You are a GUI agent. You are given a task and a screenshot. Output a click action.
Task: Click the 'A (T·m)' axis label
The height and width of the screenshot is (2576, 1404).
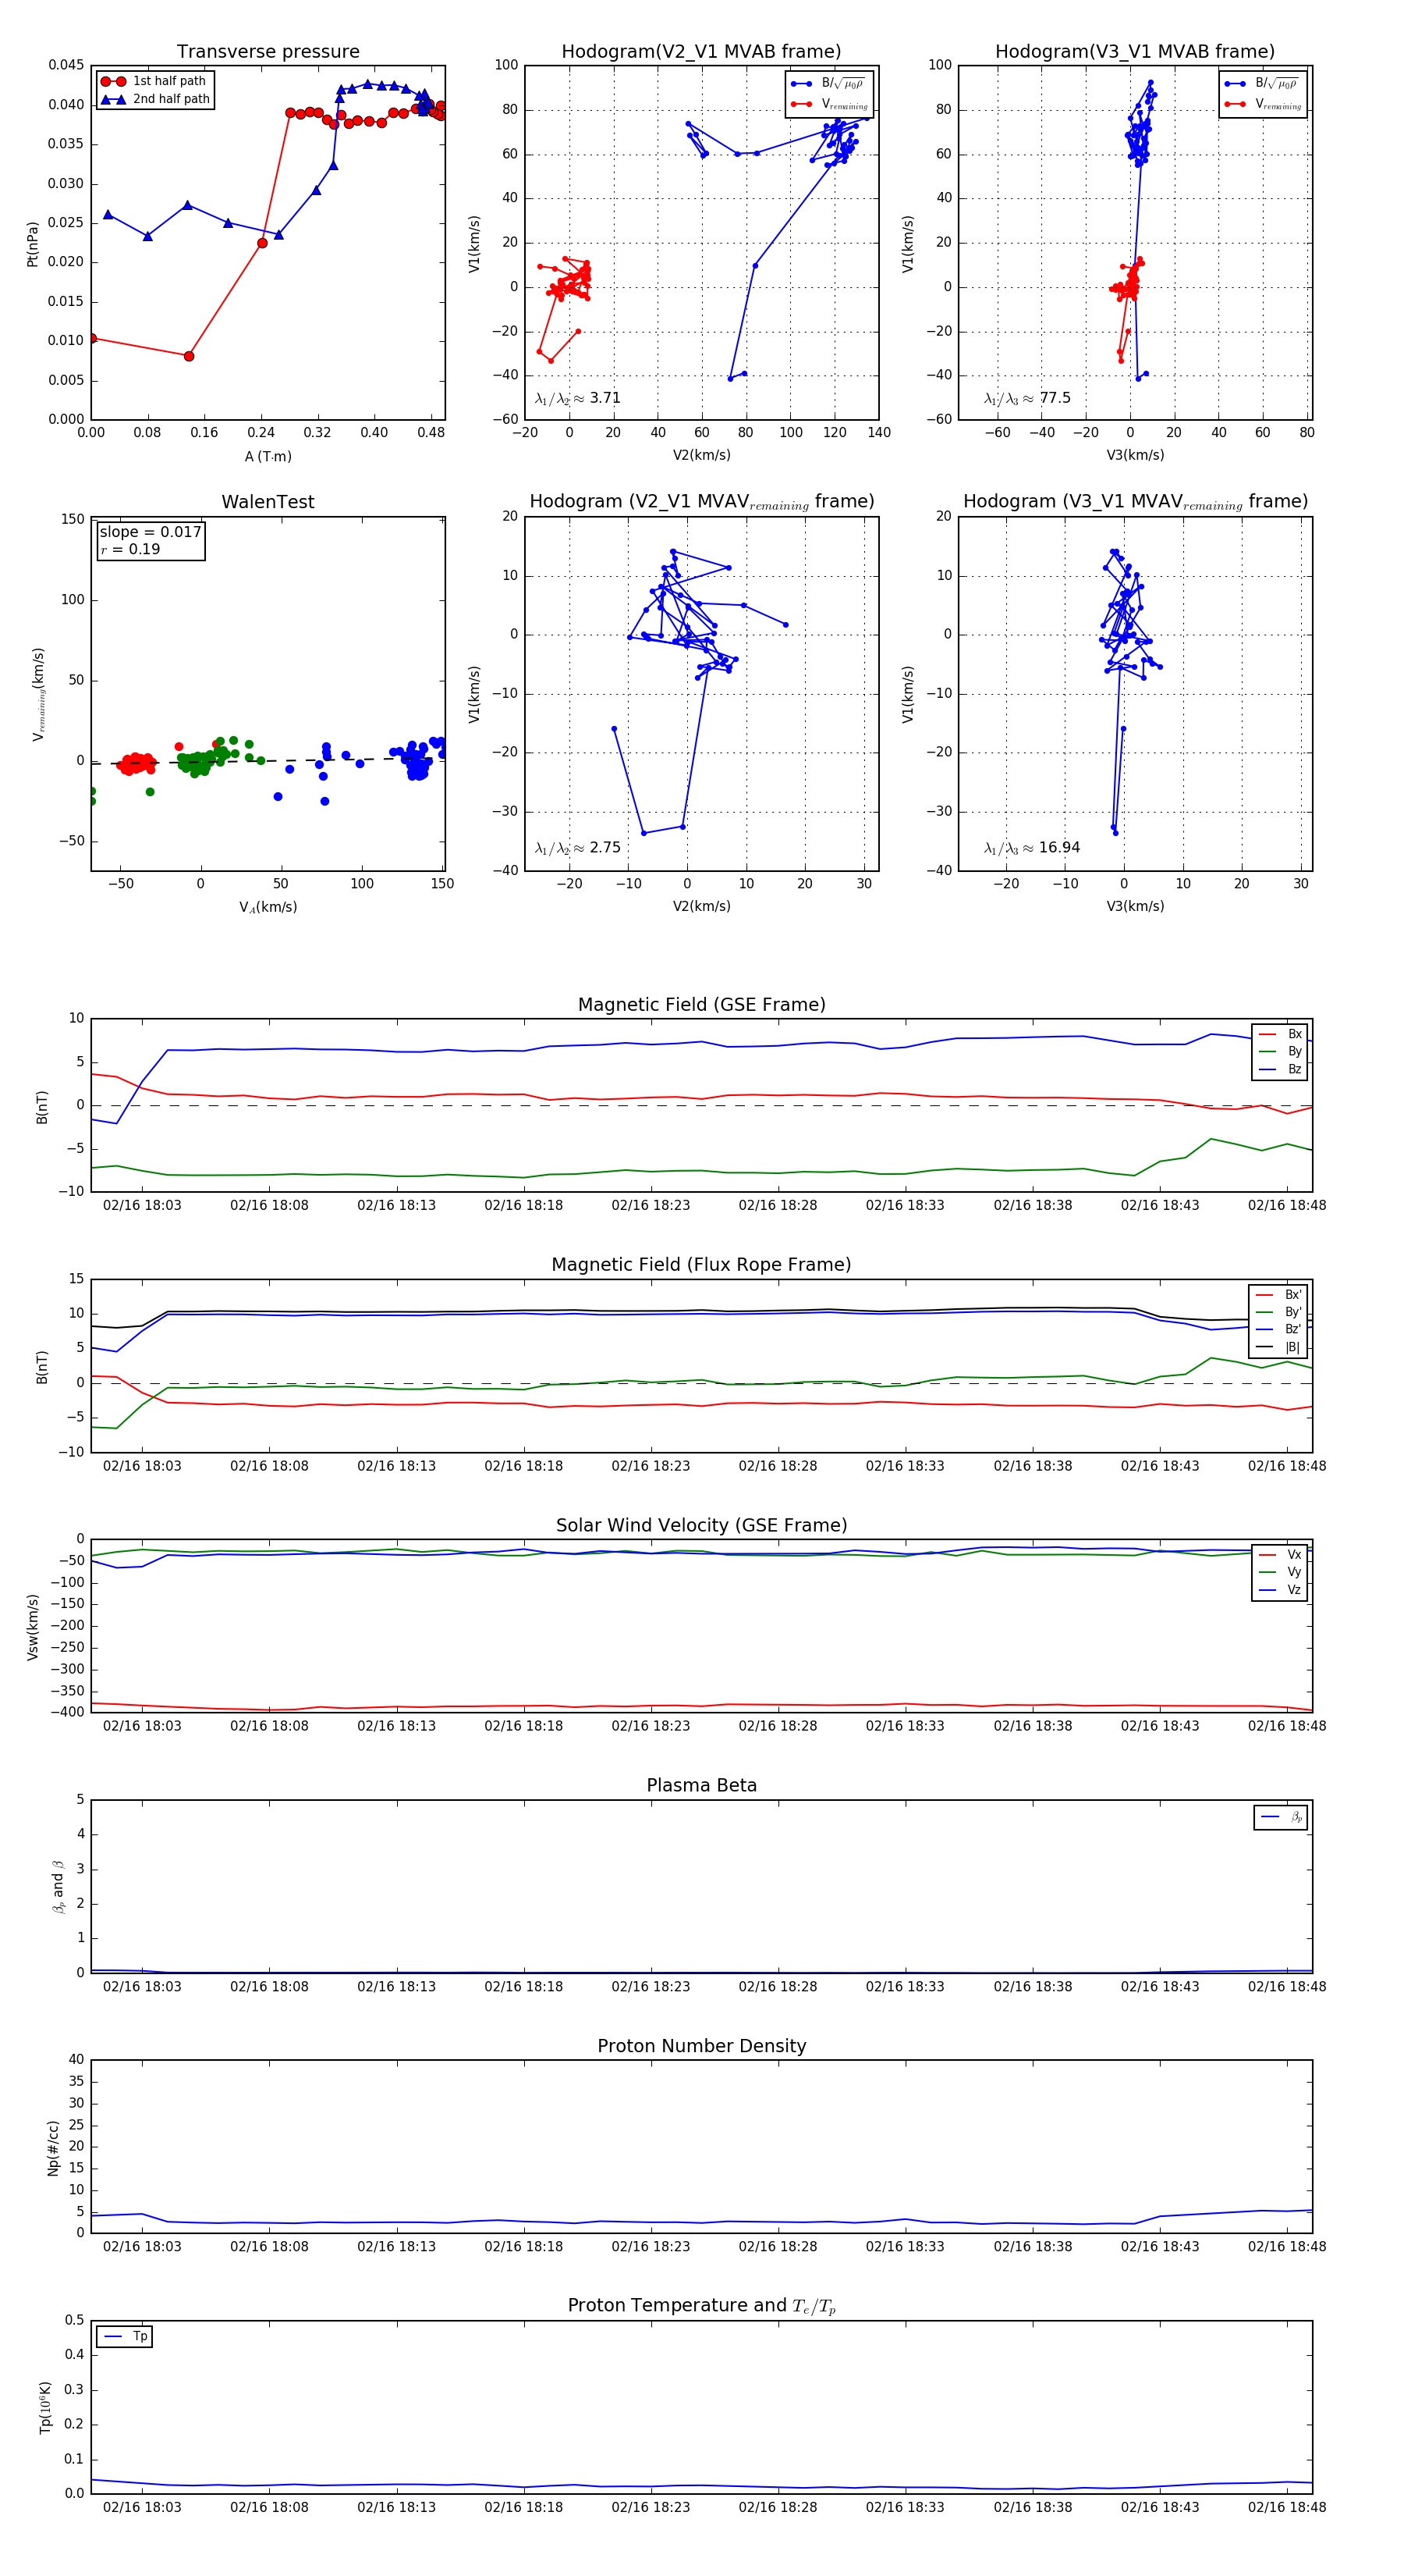(x=268, y=457)
